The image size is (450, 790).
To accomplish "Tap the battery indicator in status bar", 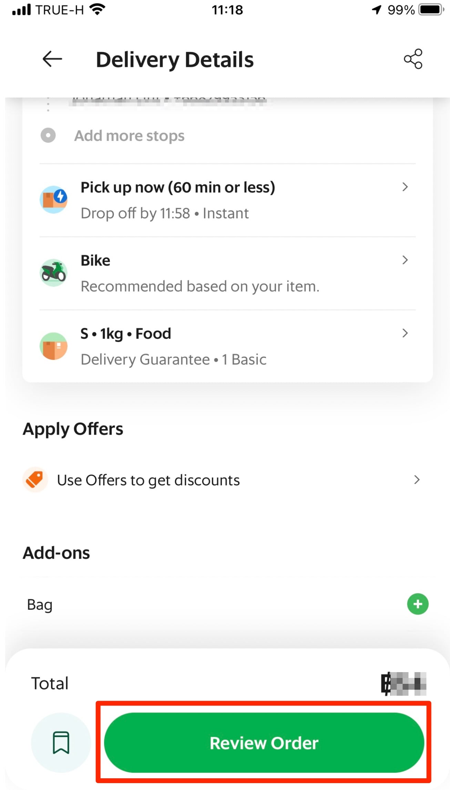I will click(431, 10).
